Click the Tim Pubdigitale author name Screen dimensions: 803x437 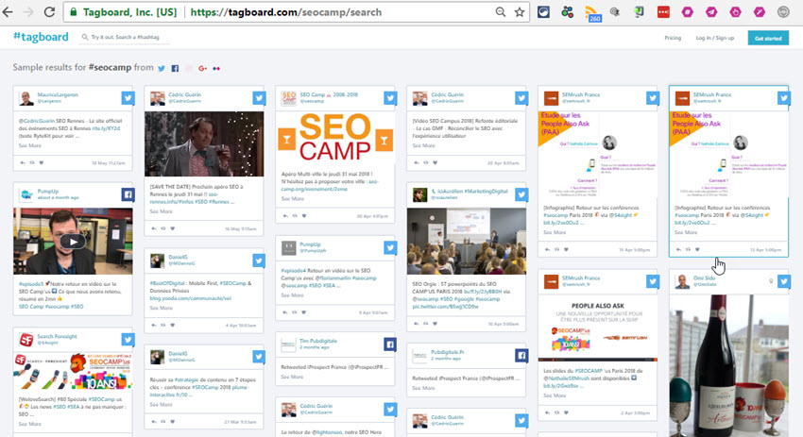(x=318, y=341)
